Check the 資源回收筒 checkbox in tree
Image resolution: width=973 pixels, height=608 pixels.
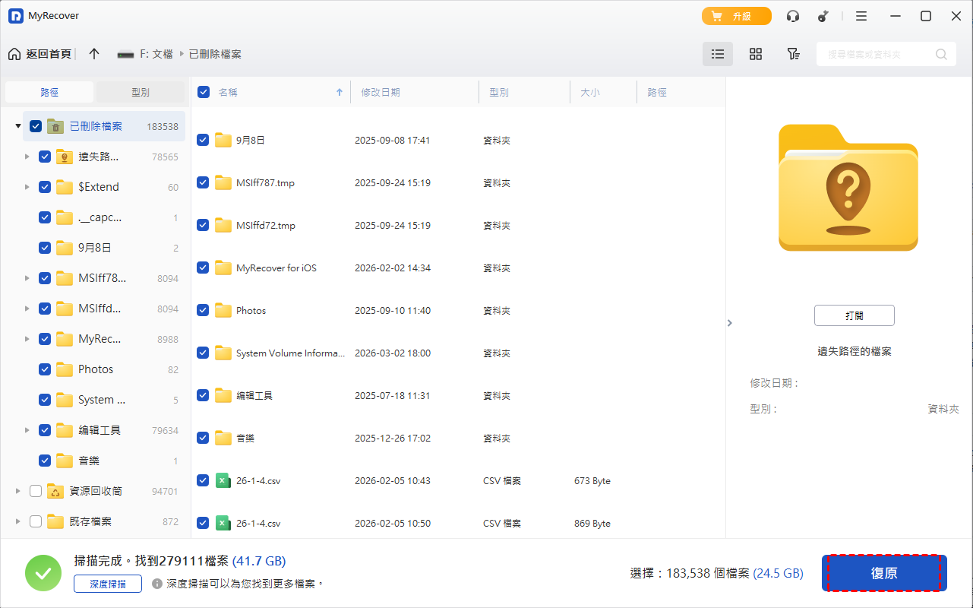tap(36, 491)
